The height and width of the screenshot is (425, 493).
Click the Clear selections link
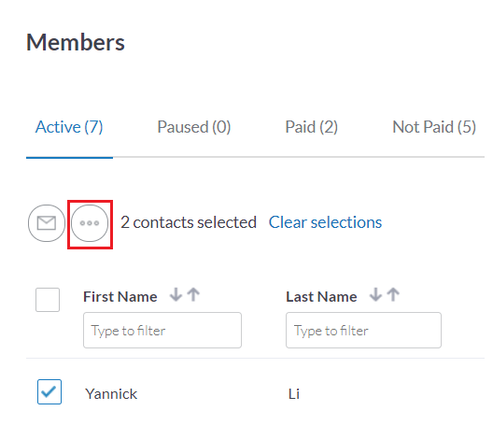(325, 222)
